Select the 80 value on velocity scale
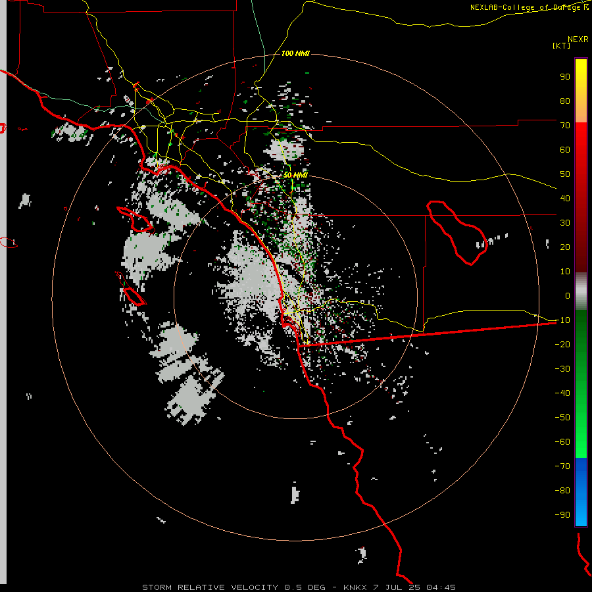Viewport: 592px width, 592px height. coord(565,101)
